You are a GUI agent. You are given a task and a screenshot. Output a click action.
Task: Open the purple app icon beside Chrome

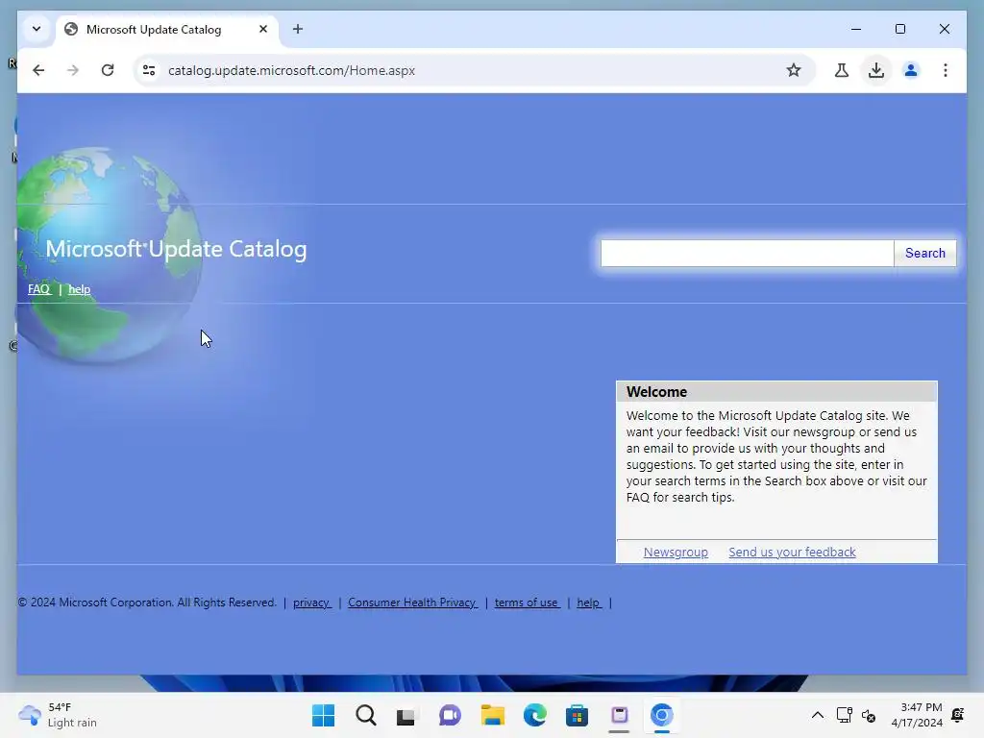(x=620, y=715)
